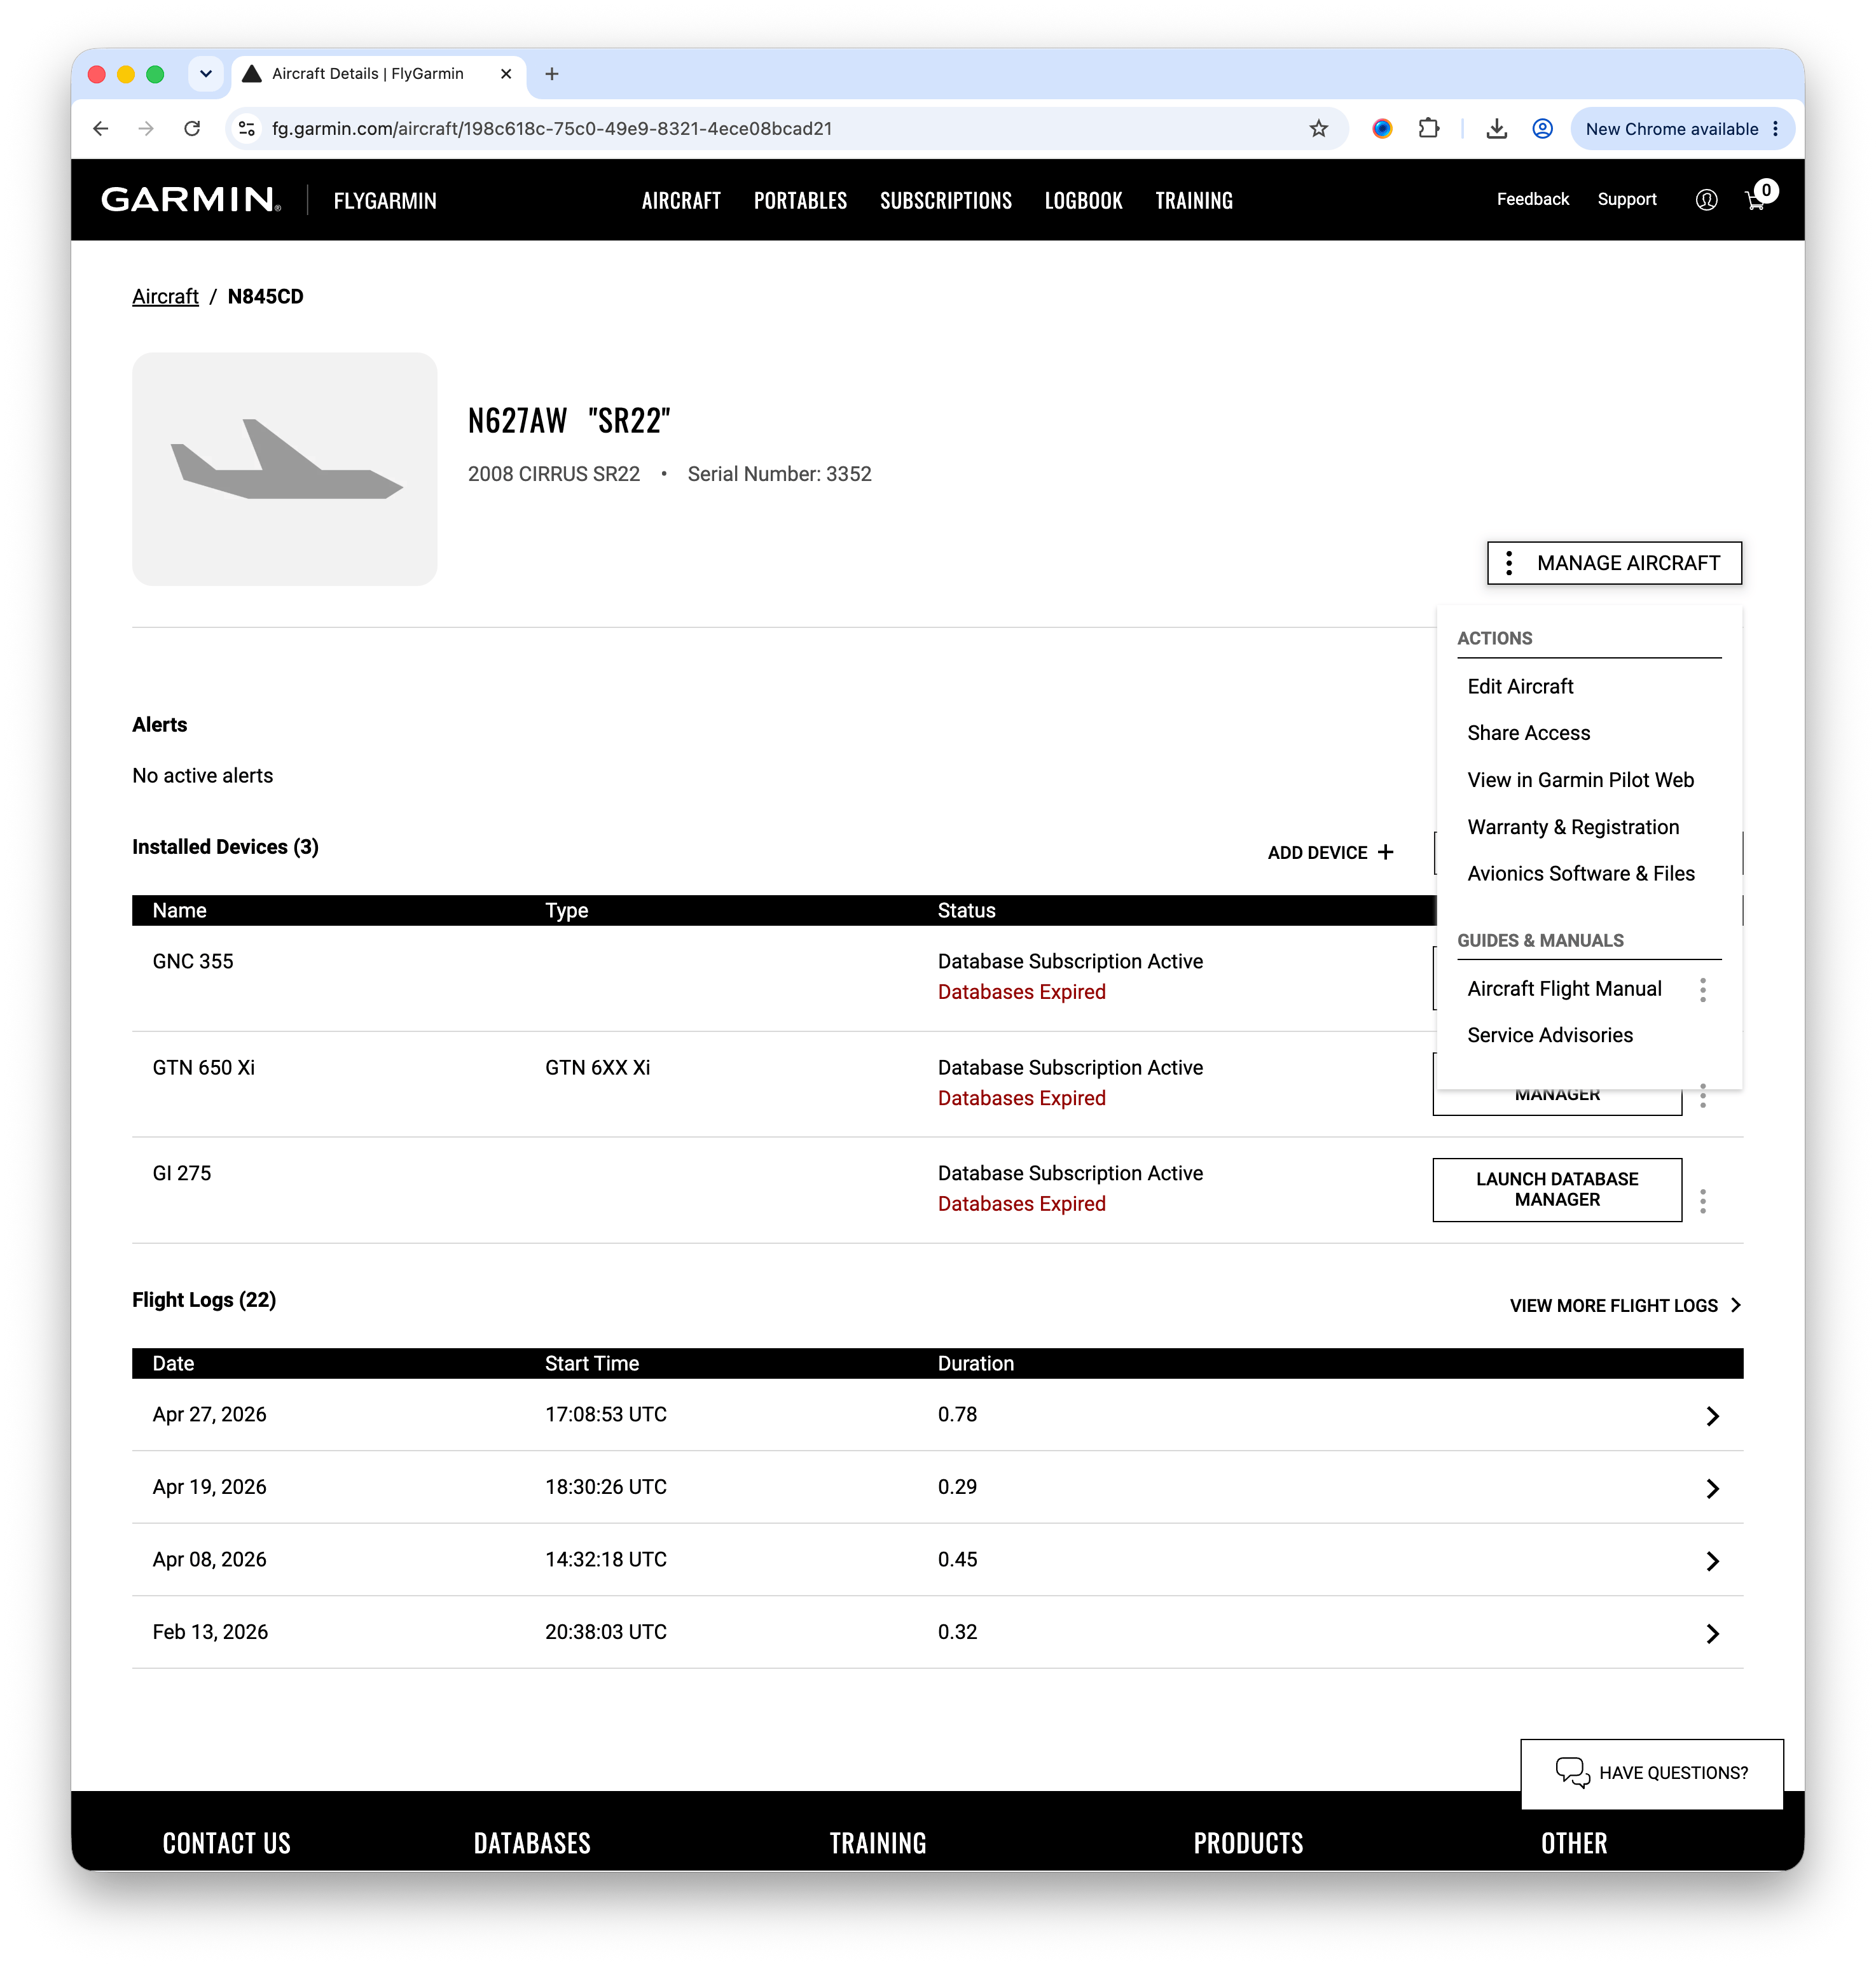The width and height of the screenshot is (1876, 1966).
Task: Select Share Access menu item
Action: click(1528, 734)
